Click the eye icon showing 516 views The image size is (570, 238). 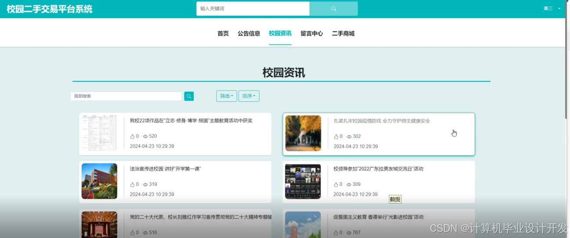click(x=145, y=232)
